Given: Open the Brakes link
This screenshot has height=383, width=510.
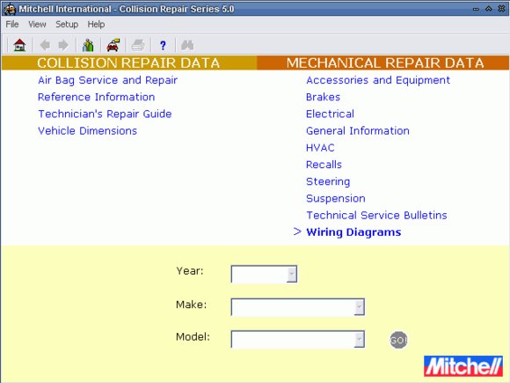Looking at the screenshot, I should (x=323, y=97).
